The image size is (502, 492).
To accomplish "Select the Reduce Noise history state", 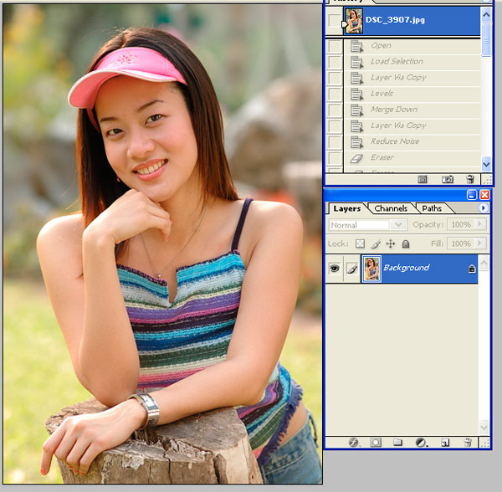I will pos(412,142).
